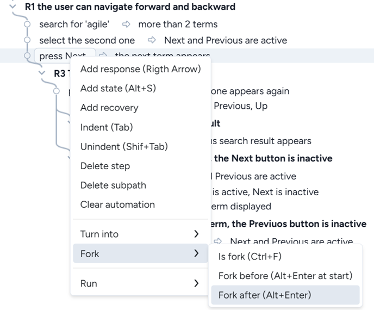Click arrow icon after search for 'agile'
The height and width of the screenshot is (310, 374).
pyautogui.click(x=126, y=24)
